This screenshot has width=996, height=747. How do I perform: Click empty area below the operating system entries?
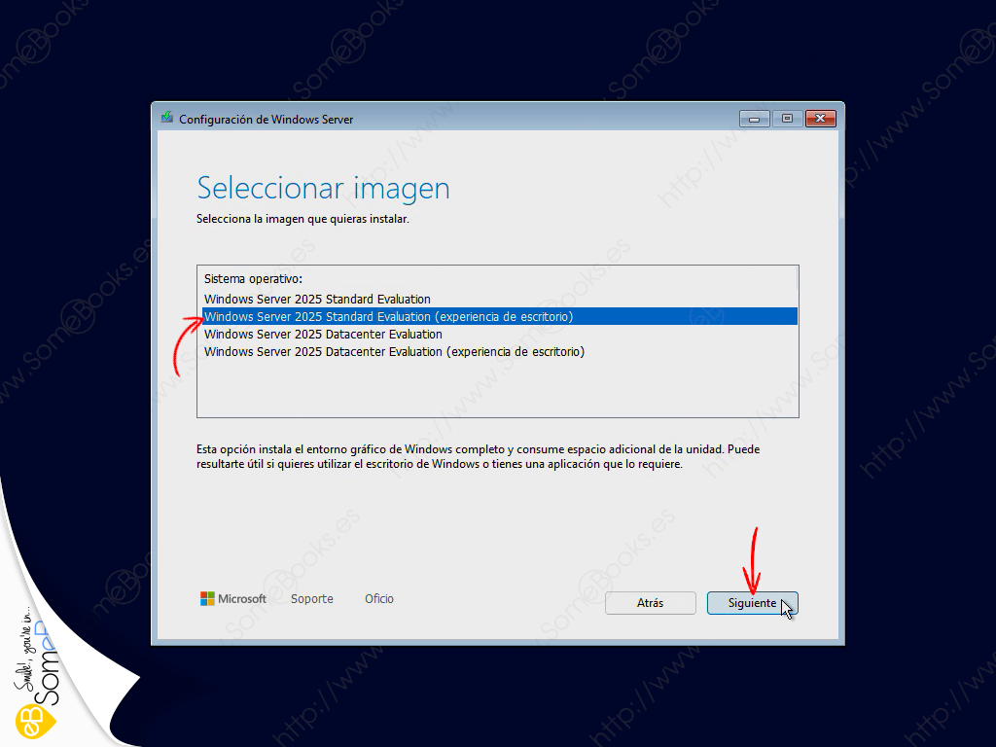click(x=497, y=389)
